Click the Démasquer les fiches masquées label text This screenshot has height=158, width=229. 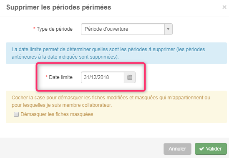57,114
